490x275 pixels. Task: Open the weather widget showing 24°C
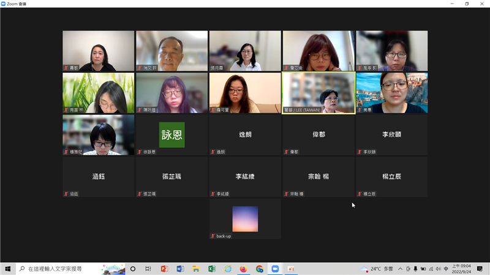click(378, 269)
